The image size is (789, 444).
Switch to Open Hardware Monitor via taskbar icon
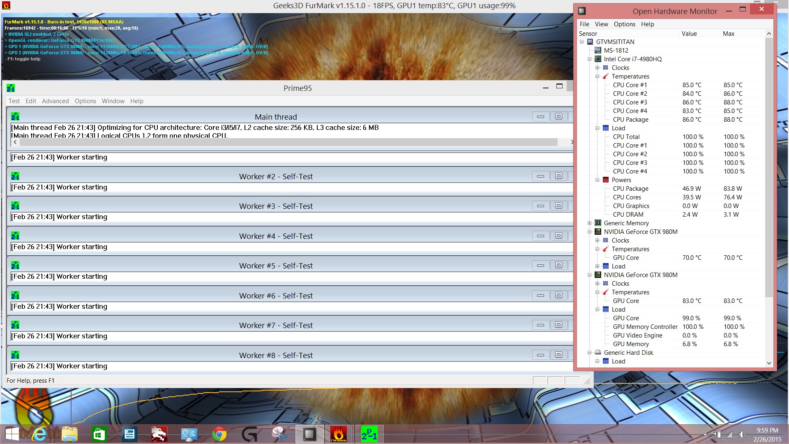click(x=309, y=434)
